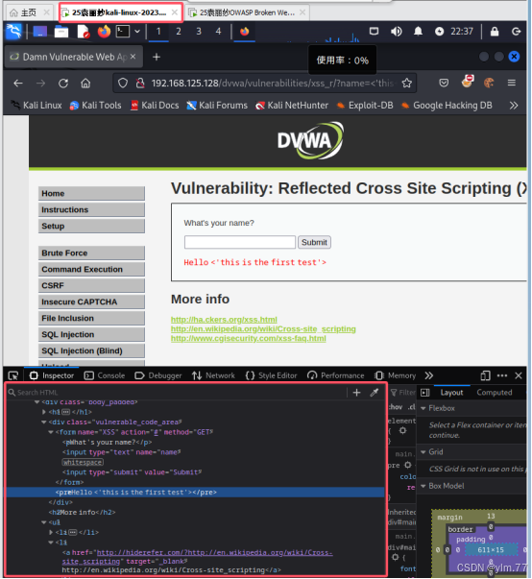
Task: Open the Exploit-DB bookmark
Action: (x=365, y=106)
